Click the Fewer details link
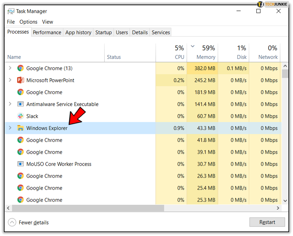The width and height of the screenshot is (293, 236). (34, 222)
